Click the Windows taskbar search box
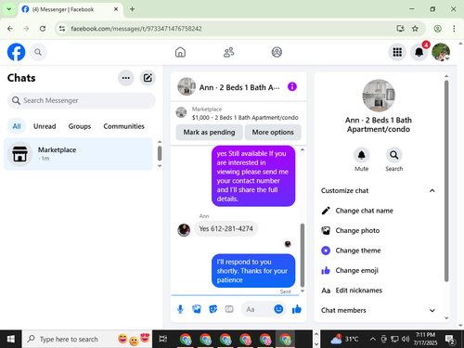464x348 pixels. (x=87, y=339)
